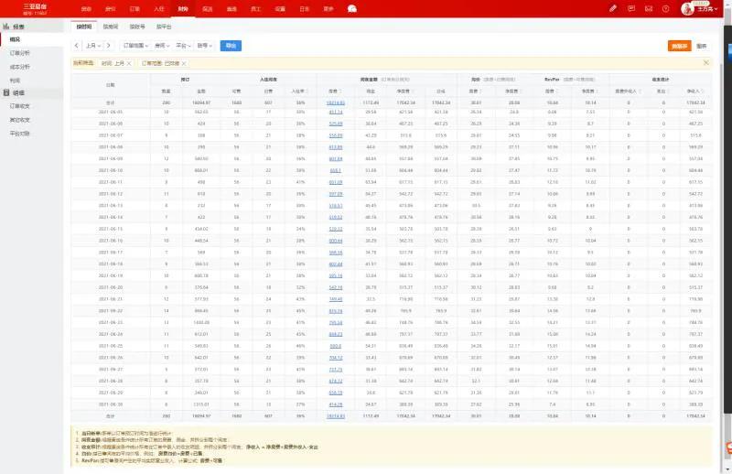The image size is (732, 474).
Task: Select the 2021-06-12 date cell
Action: [x=111, y=194]
